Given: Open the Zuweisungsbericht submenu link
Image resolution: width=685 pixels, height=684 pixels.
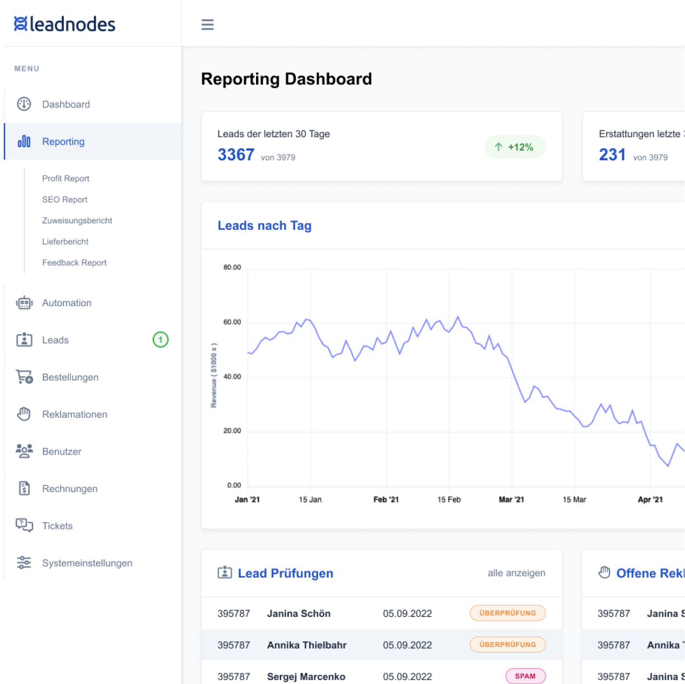Looking at the screenshot, I should pos(77,221).
